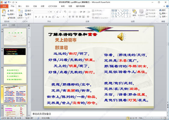Switch to the Slide Show (幻灯片放映) tab
The image size is (169, 120).
coord(53,6)
